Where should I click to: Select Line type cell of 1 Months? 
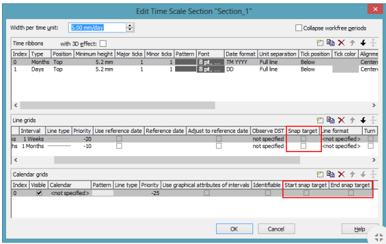59,146
